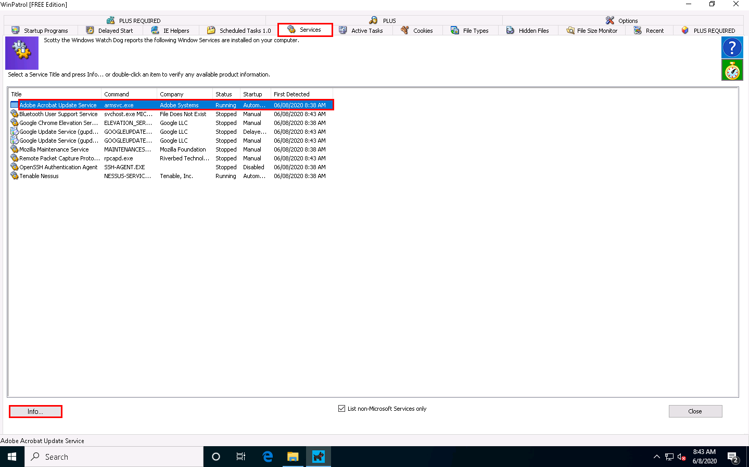Click the File Does Not Exist company cell
The height and width of the screenshot is (467, 749).
coord(183,114)
